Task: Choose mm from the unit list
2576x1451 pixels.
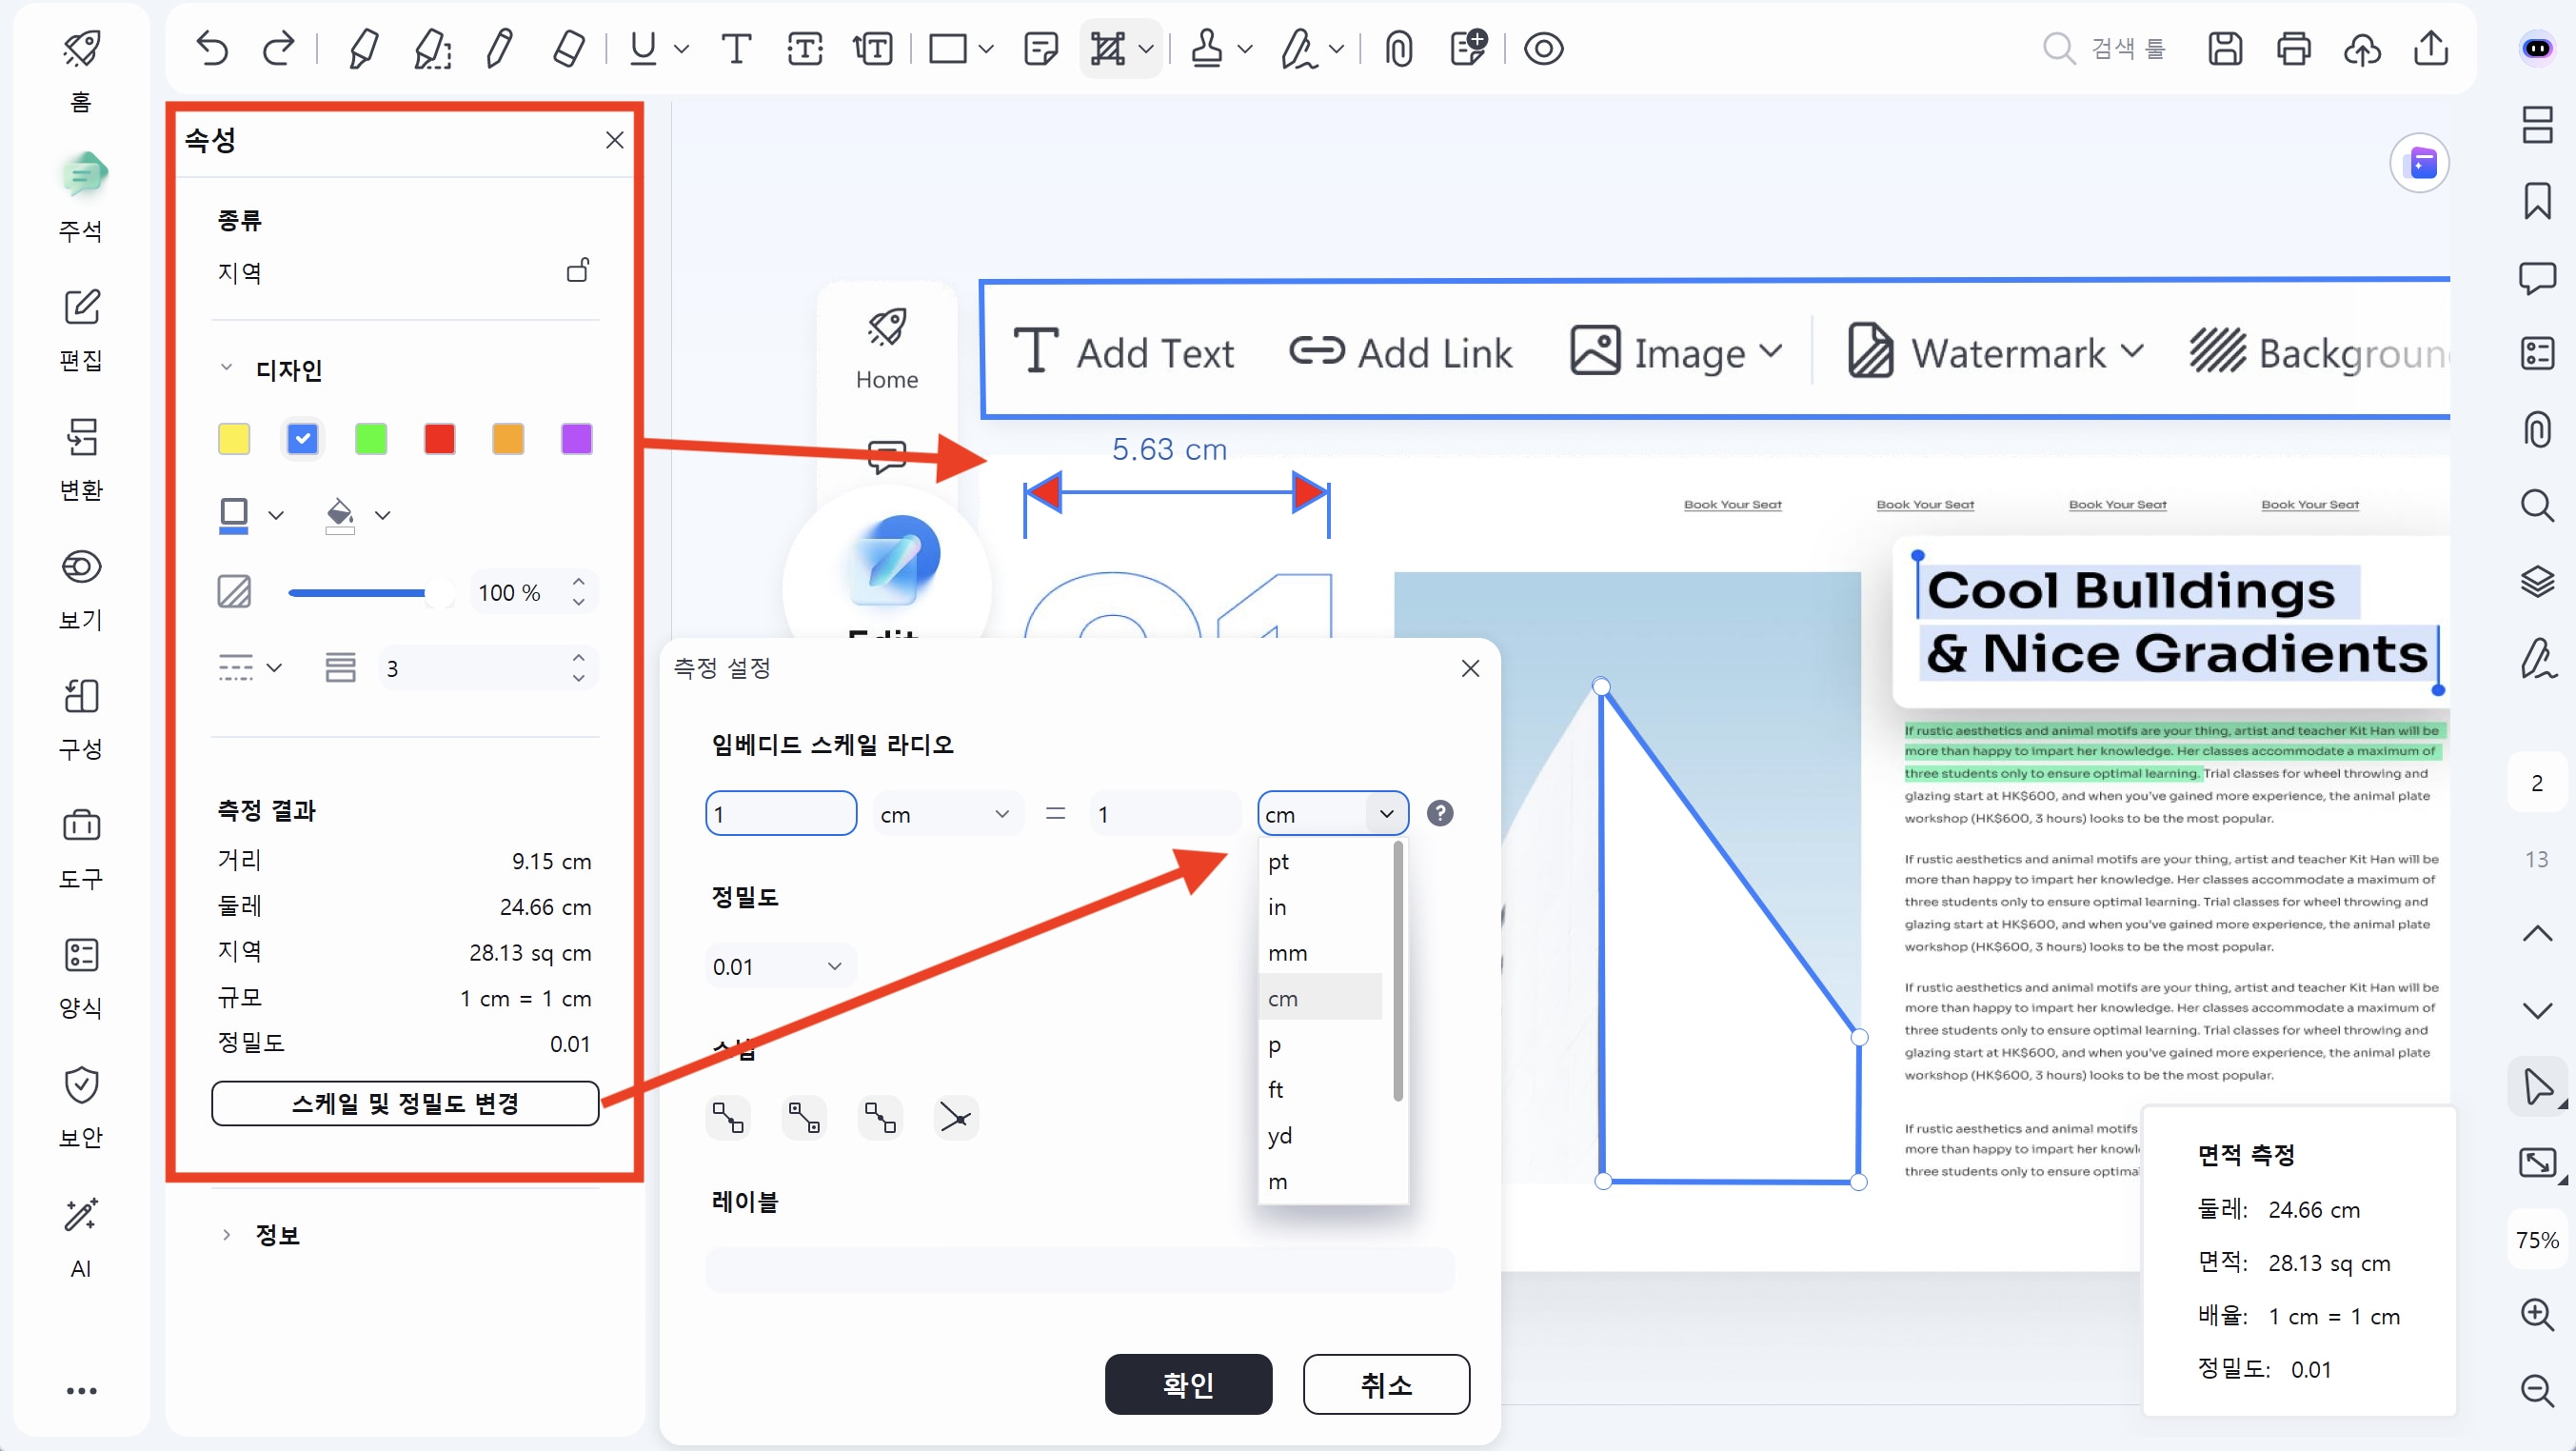Action: pyautogui.click(x=1288, y=953)
